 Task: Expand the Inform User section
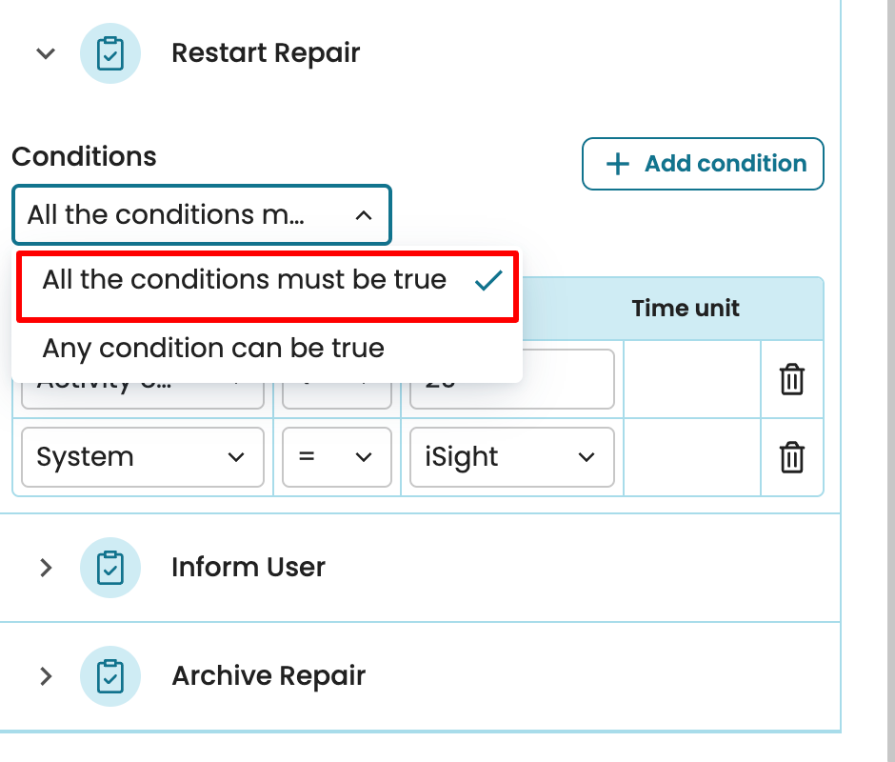[x=46, y=568]
